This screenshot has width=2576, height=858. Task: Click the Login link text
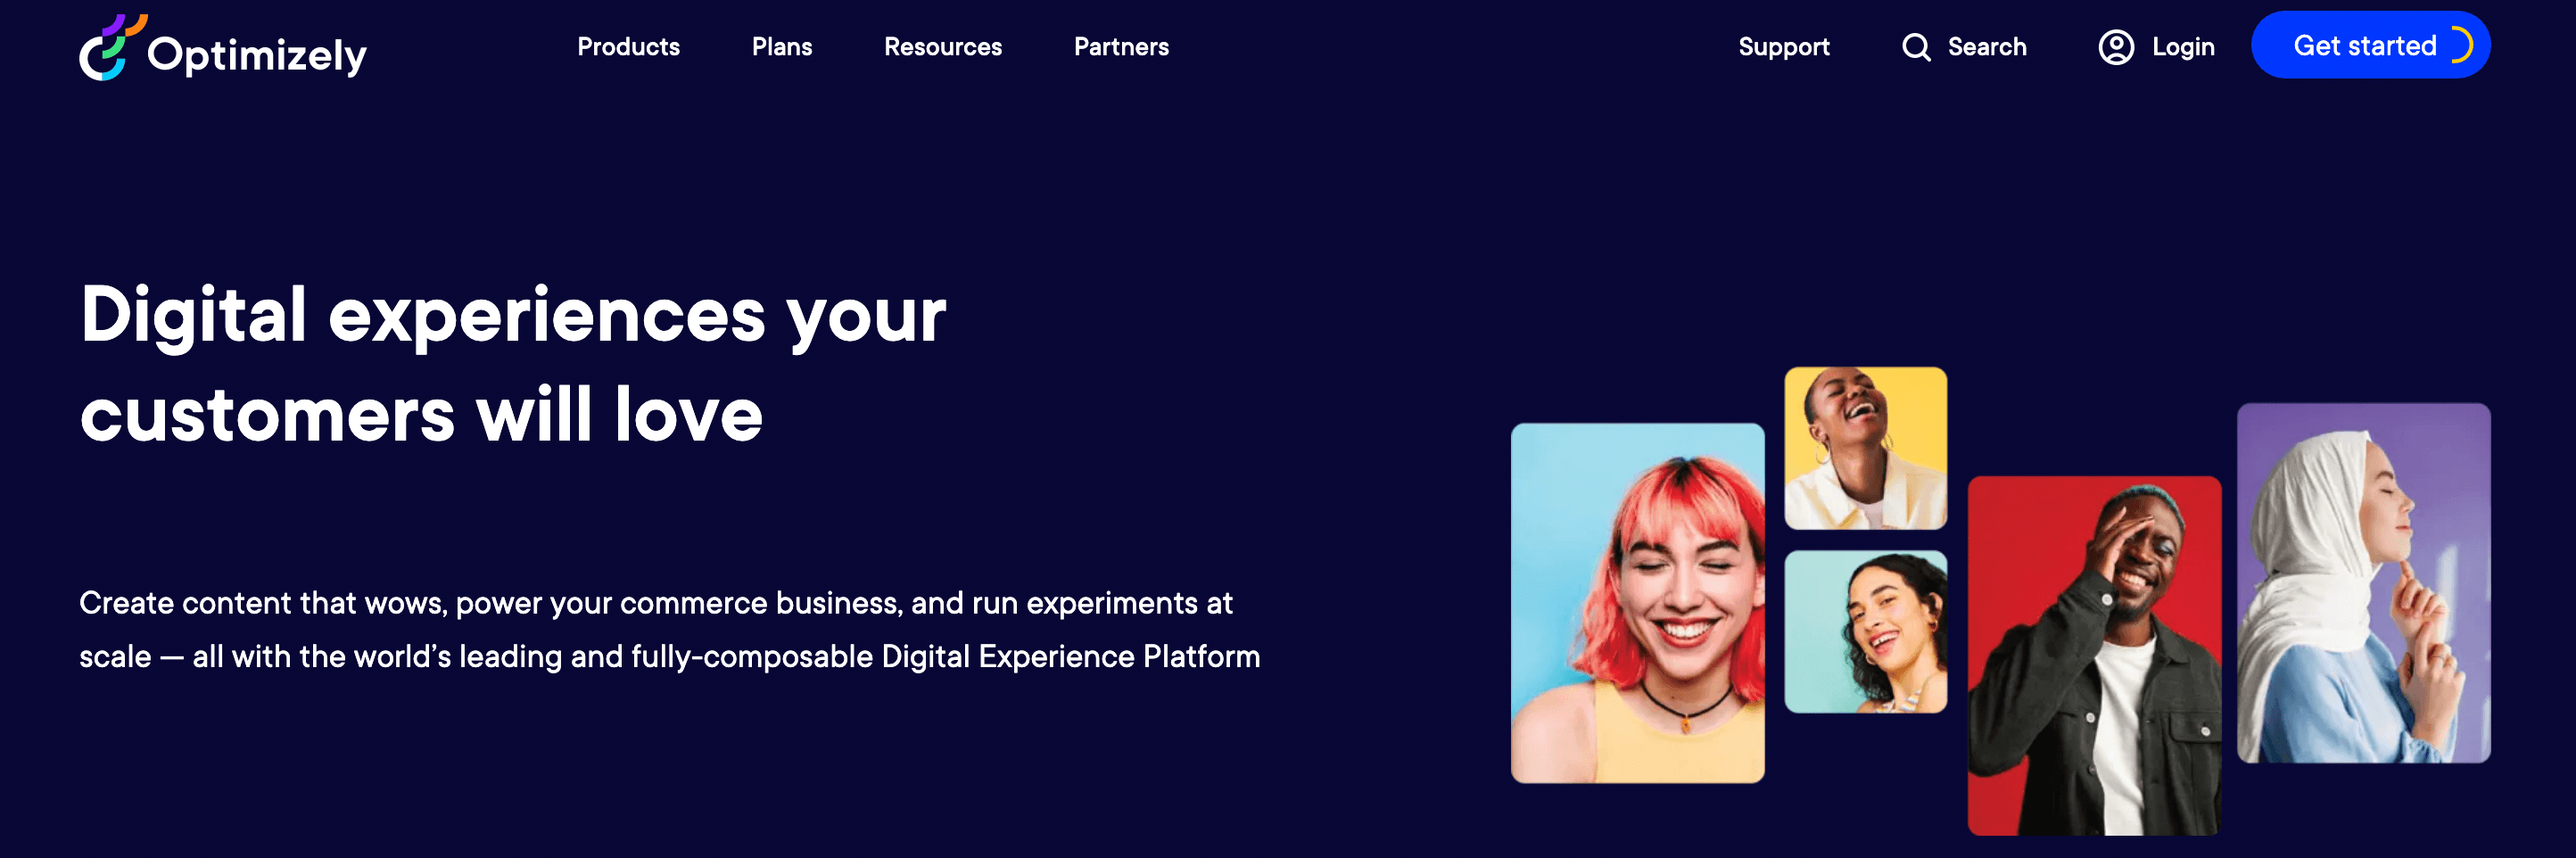[x=2183, y=47]
